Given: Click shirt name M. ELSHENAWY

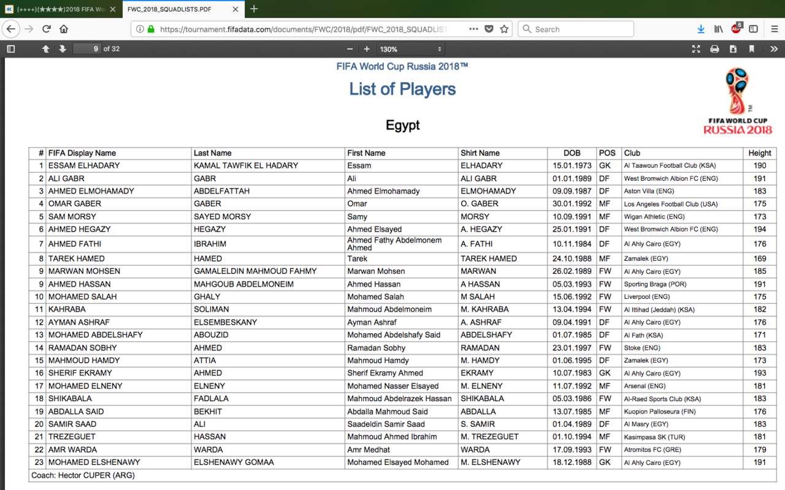Looking at the screenshot, I should (x=491, y=462).
